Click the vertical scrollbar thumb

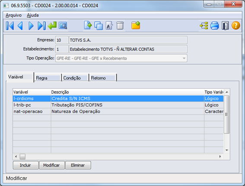point(227,114)
